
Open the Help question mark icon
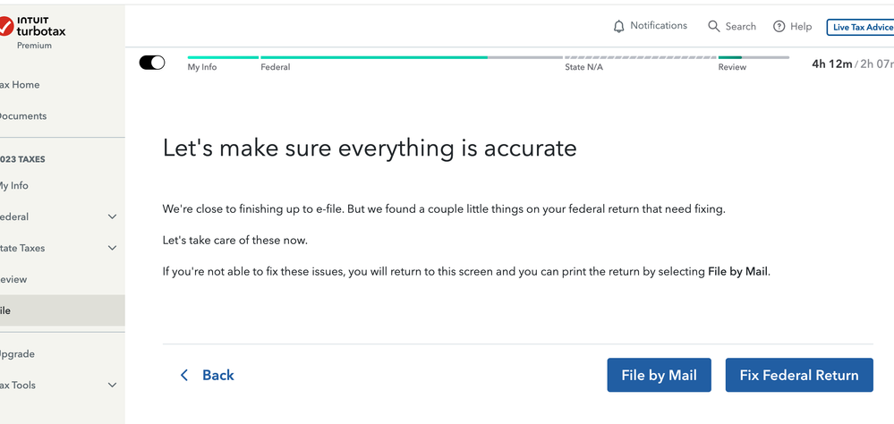(779, 26)
